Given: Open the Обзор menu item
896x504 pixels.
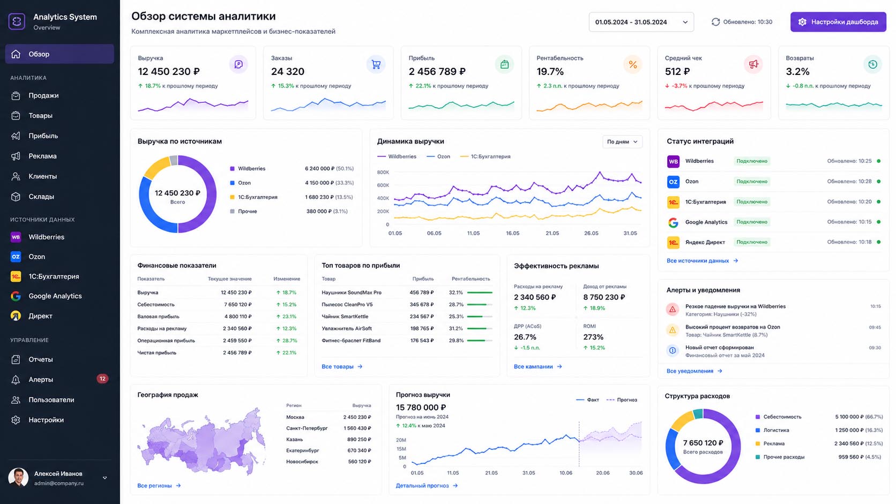Looking at the screenshot, I should tap(59, 54).
